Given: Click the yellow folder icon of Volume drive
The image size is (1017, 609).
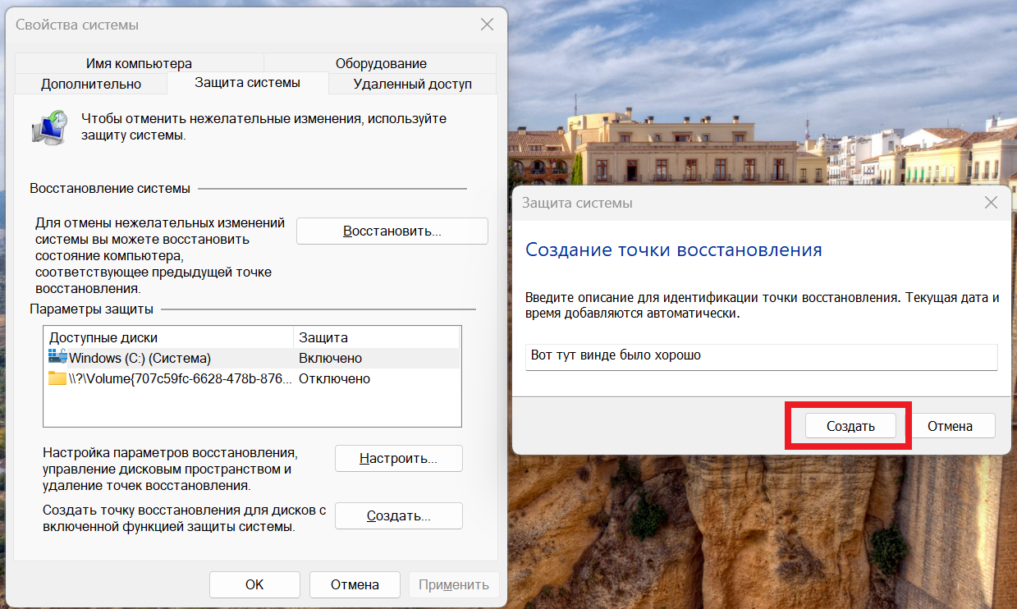Looking at the screenshot, I should (x=57, y=378).
